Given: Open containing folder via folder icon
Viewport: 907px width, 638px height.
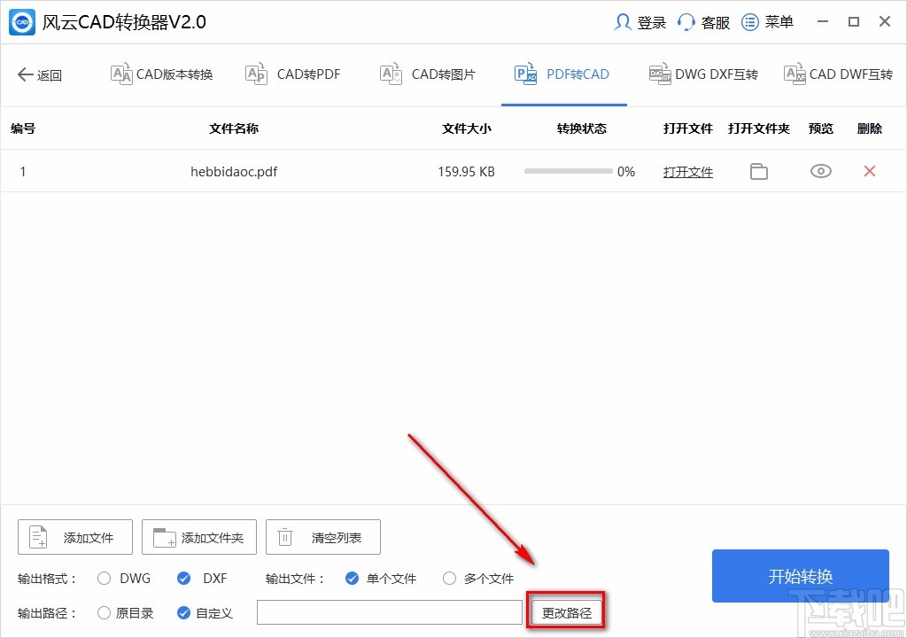Looking at the screenshot, I should point(758,171).
